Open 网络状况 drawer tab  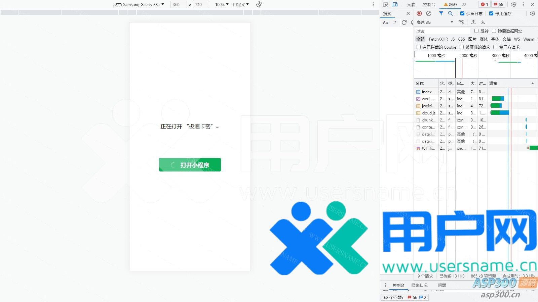coord(419,285)
